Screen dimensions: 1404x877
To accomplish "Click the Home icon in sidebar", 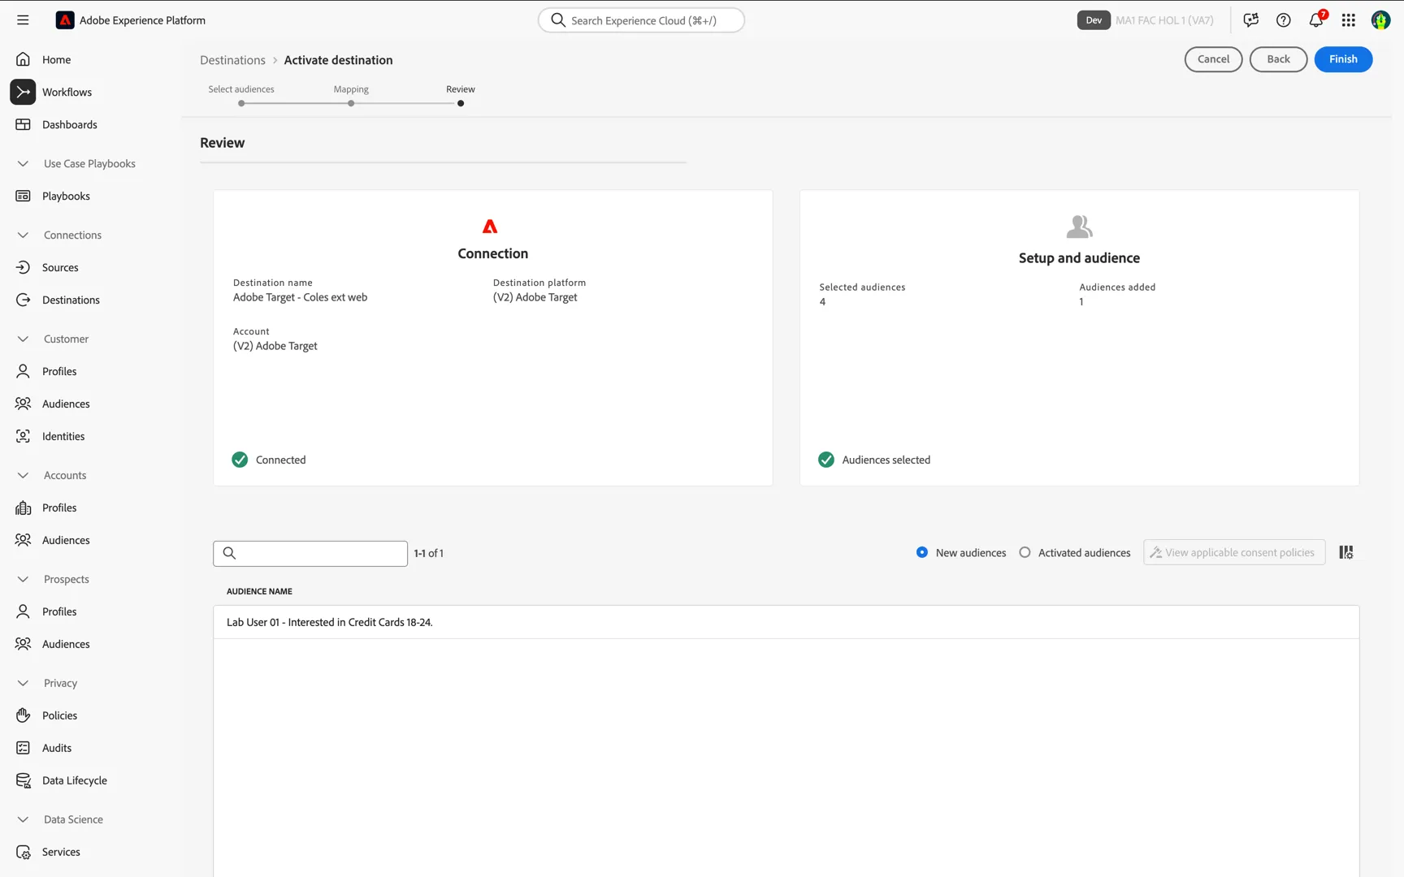I will tap(24, 59).
